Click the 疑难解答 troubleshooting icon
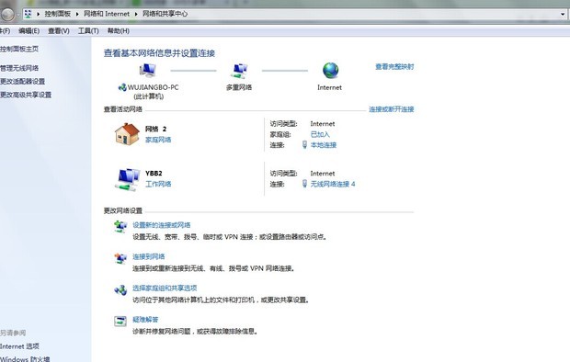The height and width of the screenshot is (362, 570). click(x=120, y=322)
